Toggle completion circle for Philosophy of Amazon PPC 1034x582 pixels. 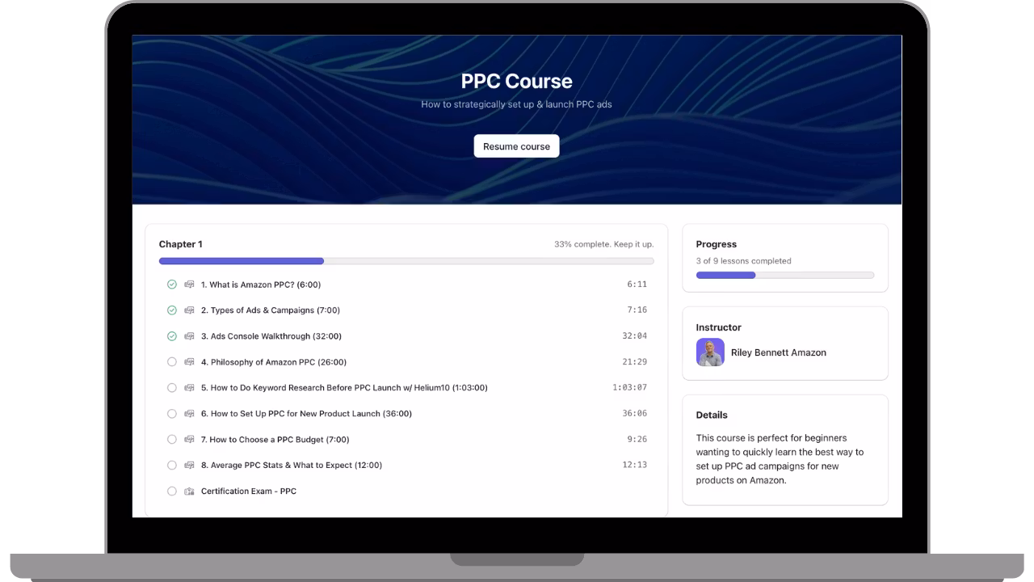[x=172, y=362]
